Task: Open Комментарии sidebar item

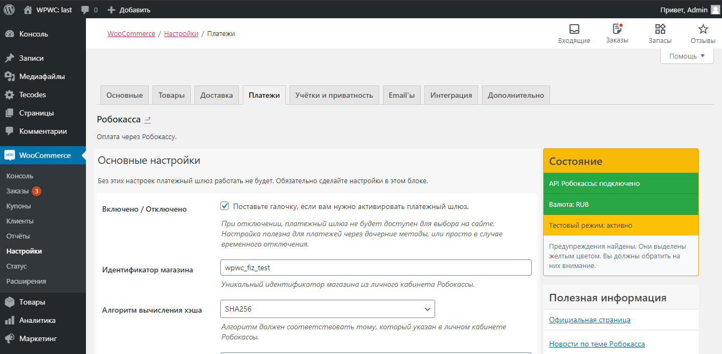Action: coord(43,131)
